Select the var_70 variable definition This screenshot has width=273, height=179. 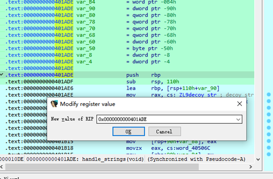pyautogui.click(x=127, y=29)
